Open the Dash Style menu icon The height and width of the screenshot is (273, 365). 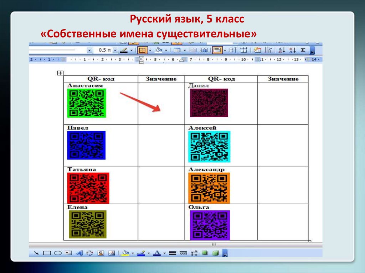(184, 253)
